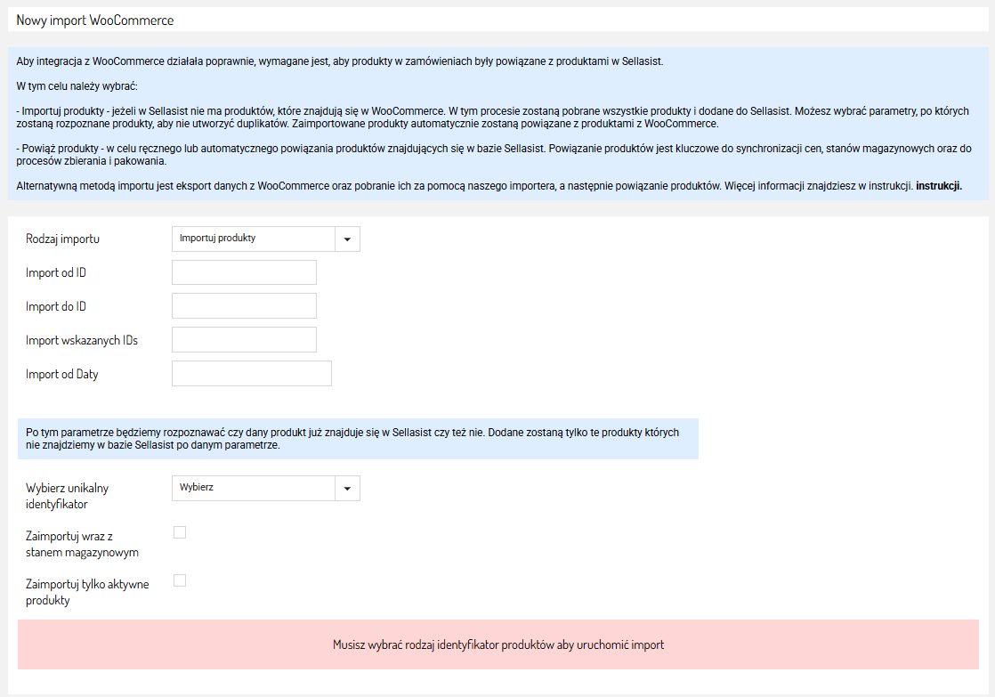The width and height of the screenshot is (995, 697).
Task: Click the 'Import od ID' label text
Action: pyautogui.click(x=56, y=273)
